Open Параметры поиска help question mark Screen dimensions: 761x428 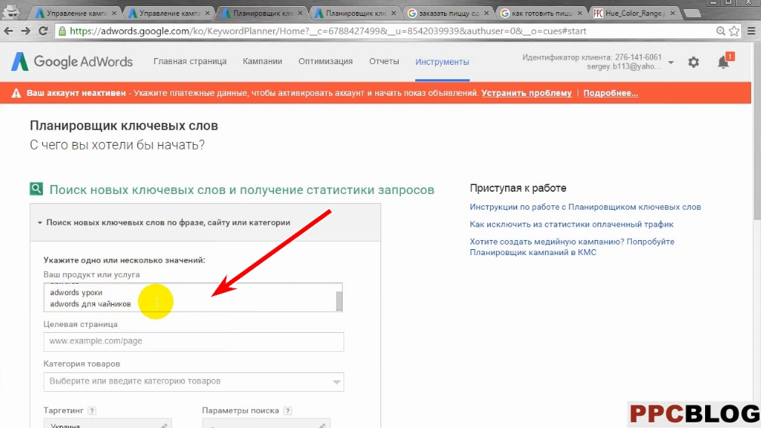(288, 411)
